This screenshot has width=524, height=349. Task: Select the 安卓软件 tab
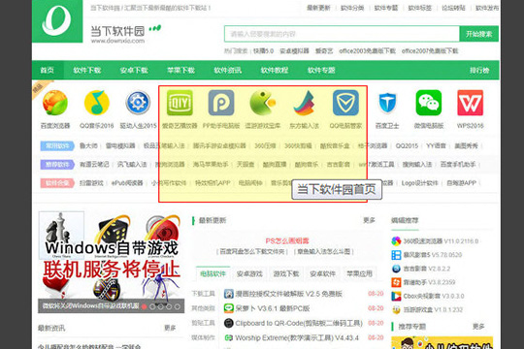tap(323, 273)
